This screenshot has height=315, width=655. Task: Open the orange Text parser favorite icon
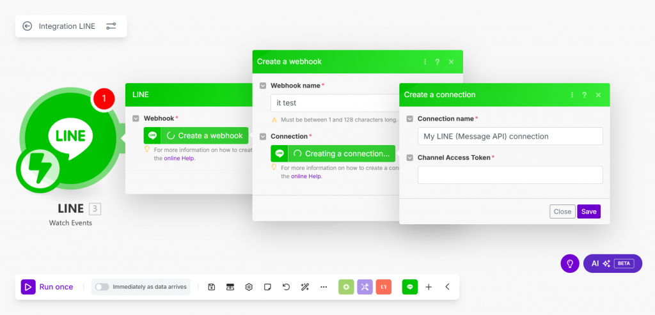coord(384,287)
